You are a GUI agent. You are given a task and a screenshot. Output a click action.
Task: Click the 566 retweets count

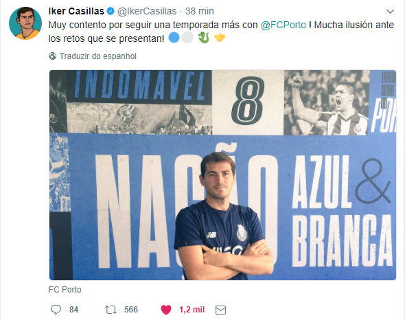[131, 310]
